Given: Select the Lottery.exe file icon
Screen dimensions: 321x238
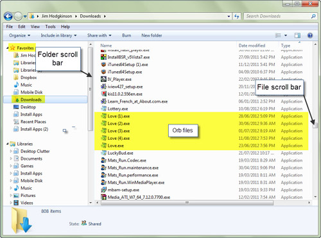Looking at the screenshot, I should point(103,109).
